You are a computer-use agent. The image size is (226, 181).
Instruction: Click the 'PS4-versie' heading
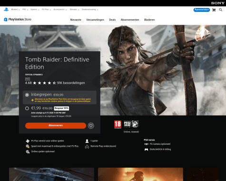[x=149, y=140]
